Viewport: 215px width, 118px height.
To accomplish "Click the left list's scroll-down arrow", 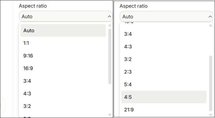I will tap(110, 115).
